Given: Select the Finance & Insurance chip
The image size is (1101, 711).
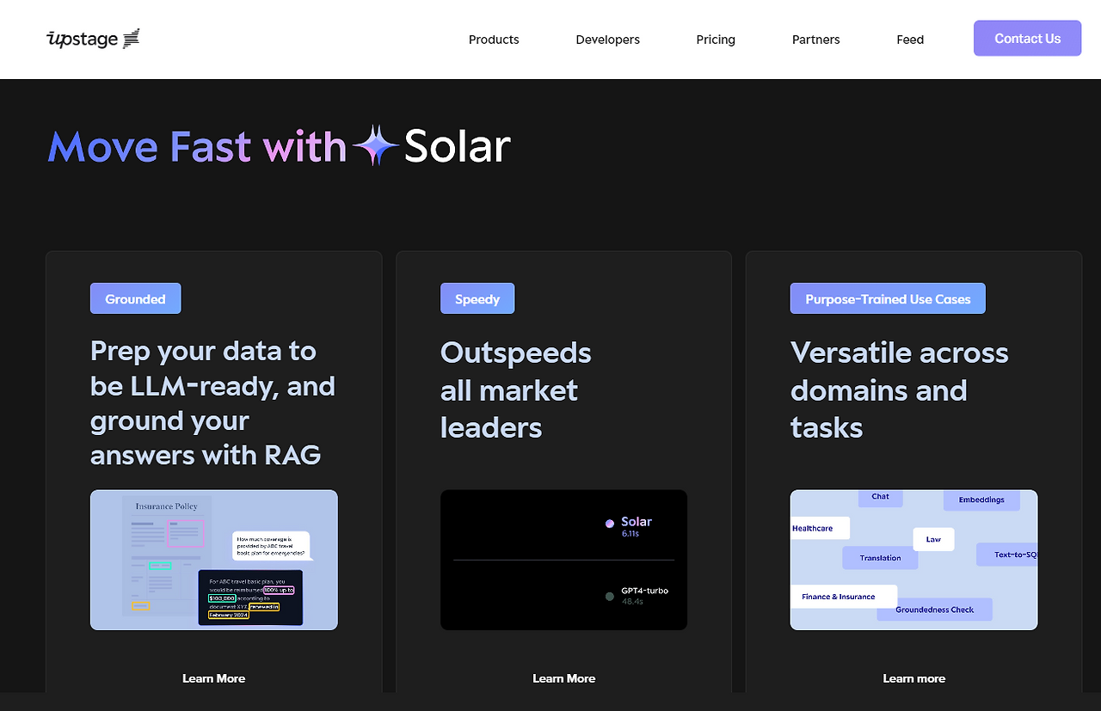Looking at the screenshot, I should click(843, 597).
